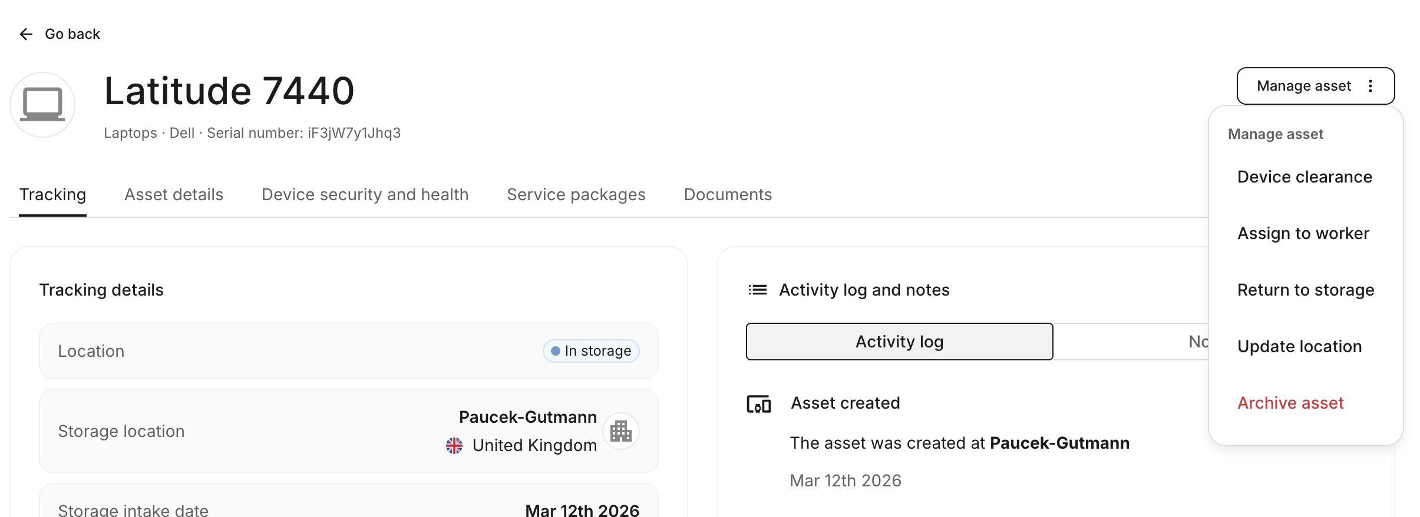The width and height of the screenshot is (1420, 517).
Task: Click the devices icon next to Asset created
Action: tap(759, 404)
